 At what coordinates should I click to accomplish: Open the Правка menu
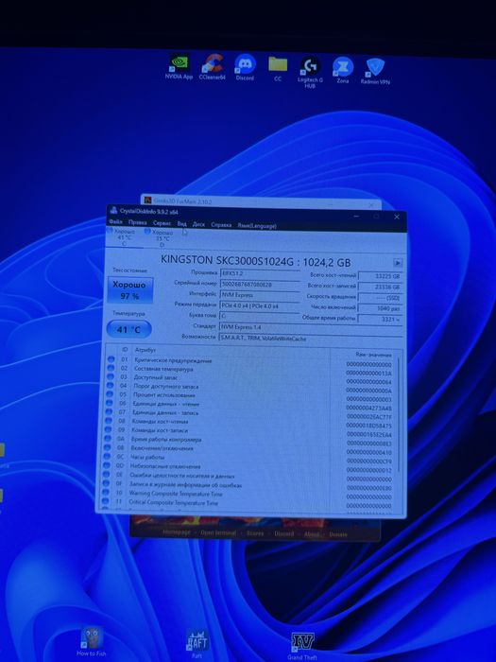[138, 222]
